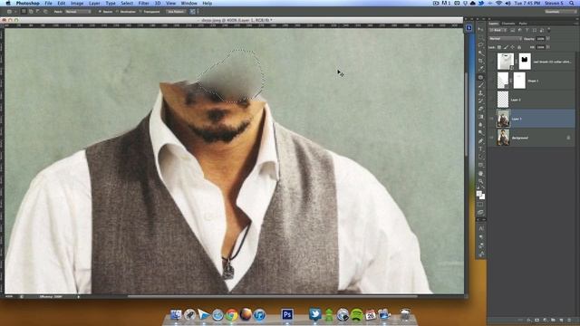The width and height of the screenshot is (580, 326).
Task: Open the Character panel icon
Action: pos(481,228)
